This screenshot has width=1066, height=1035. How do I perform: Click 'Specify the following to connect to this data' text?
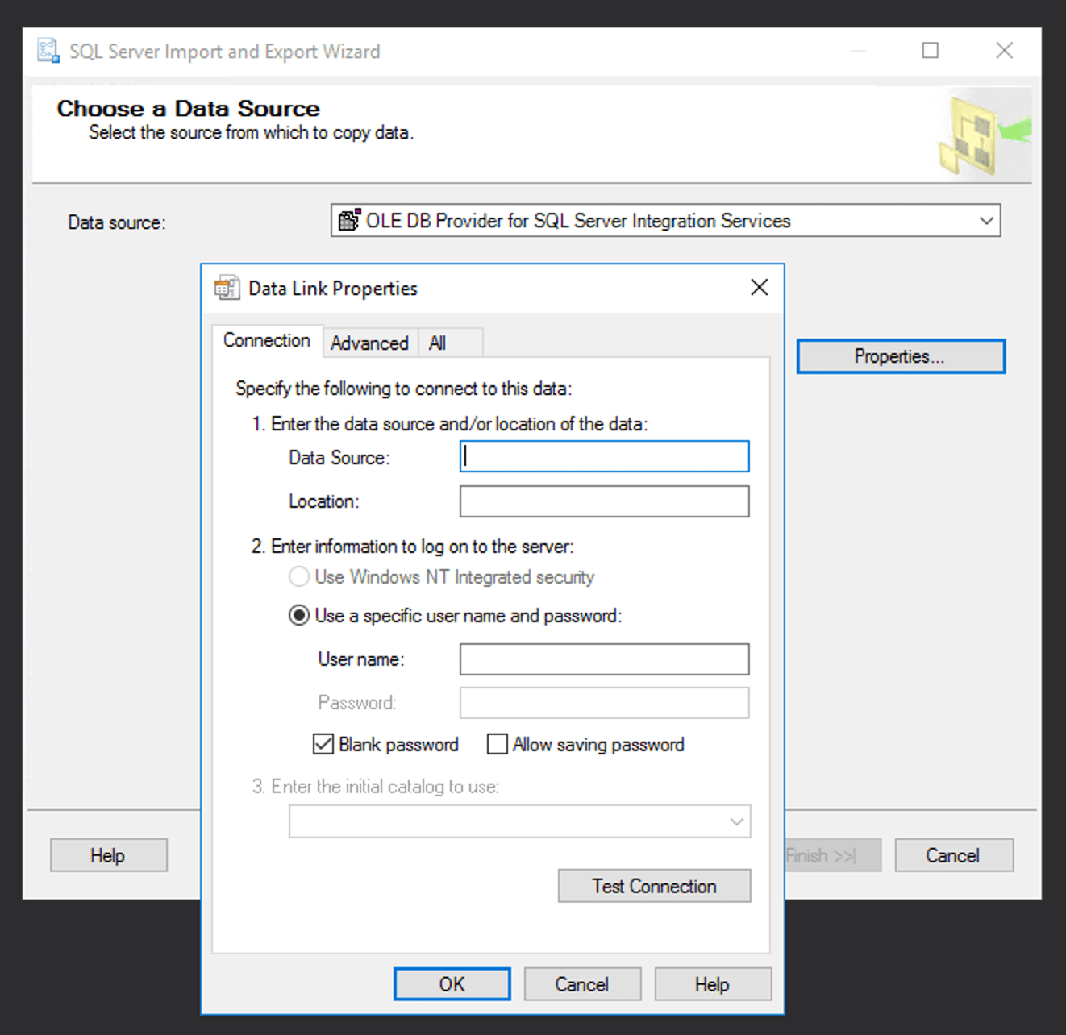tap(403, 389)
